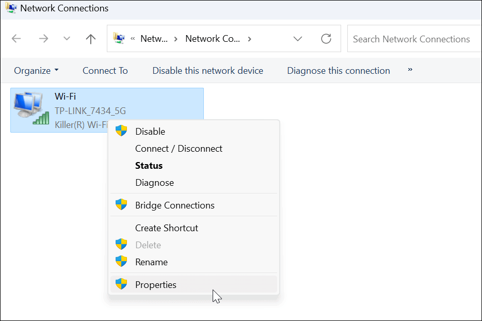Screen dimensions: 482x321
Task: Click the refresh icon in address bar
Action: click(326, 38)
